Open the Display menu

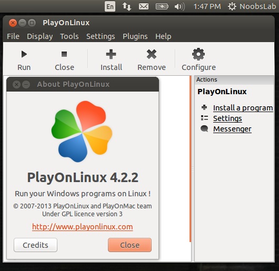click(40, 36)
